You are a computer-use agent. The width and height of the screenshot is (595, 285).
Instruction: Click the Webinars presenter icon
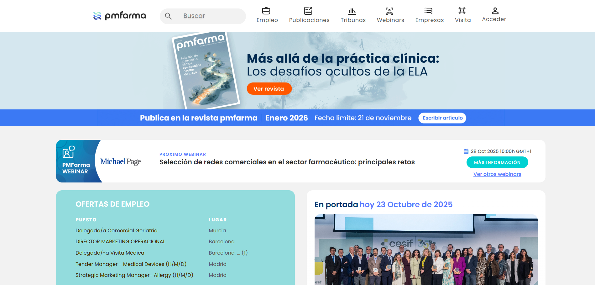point(389,11)
